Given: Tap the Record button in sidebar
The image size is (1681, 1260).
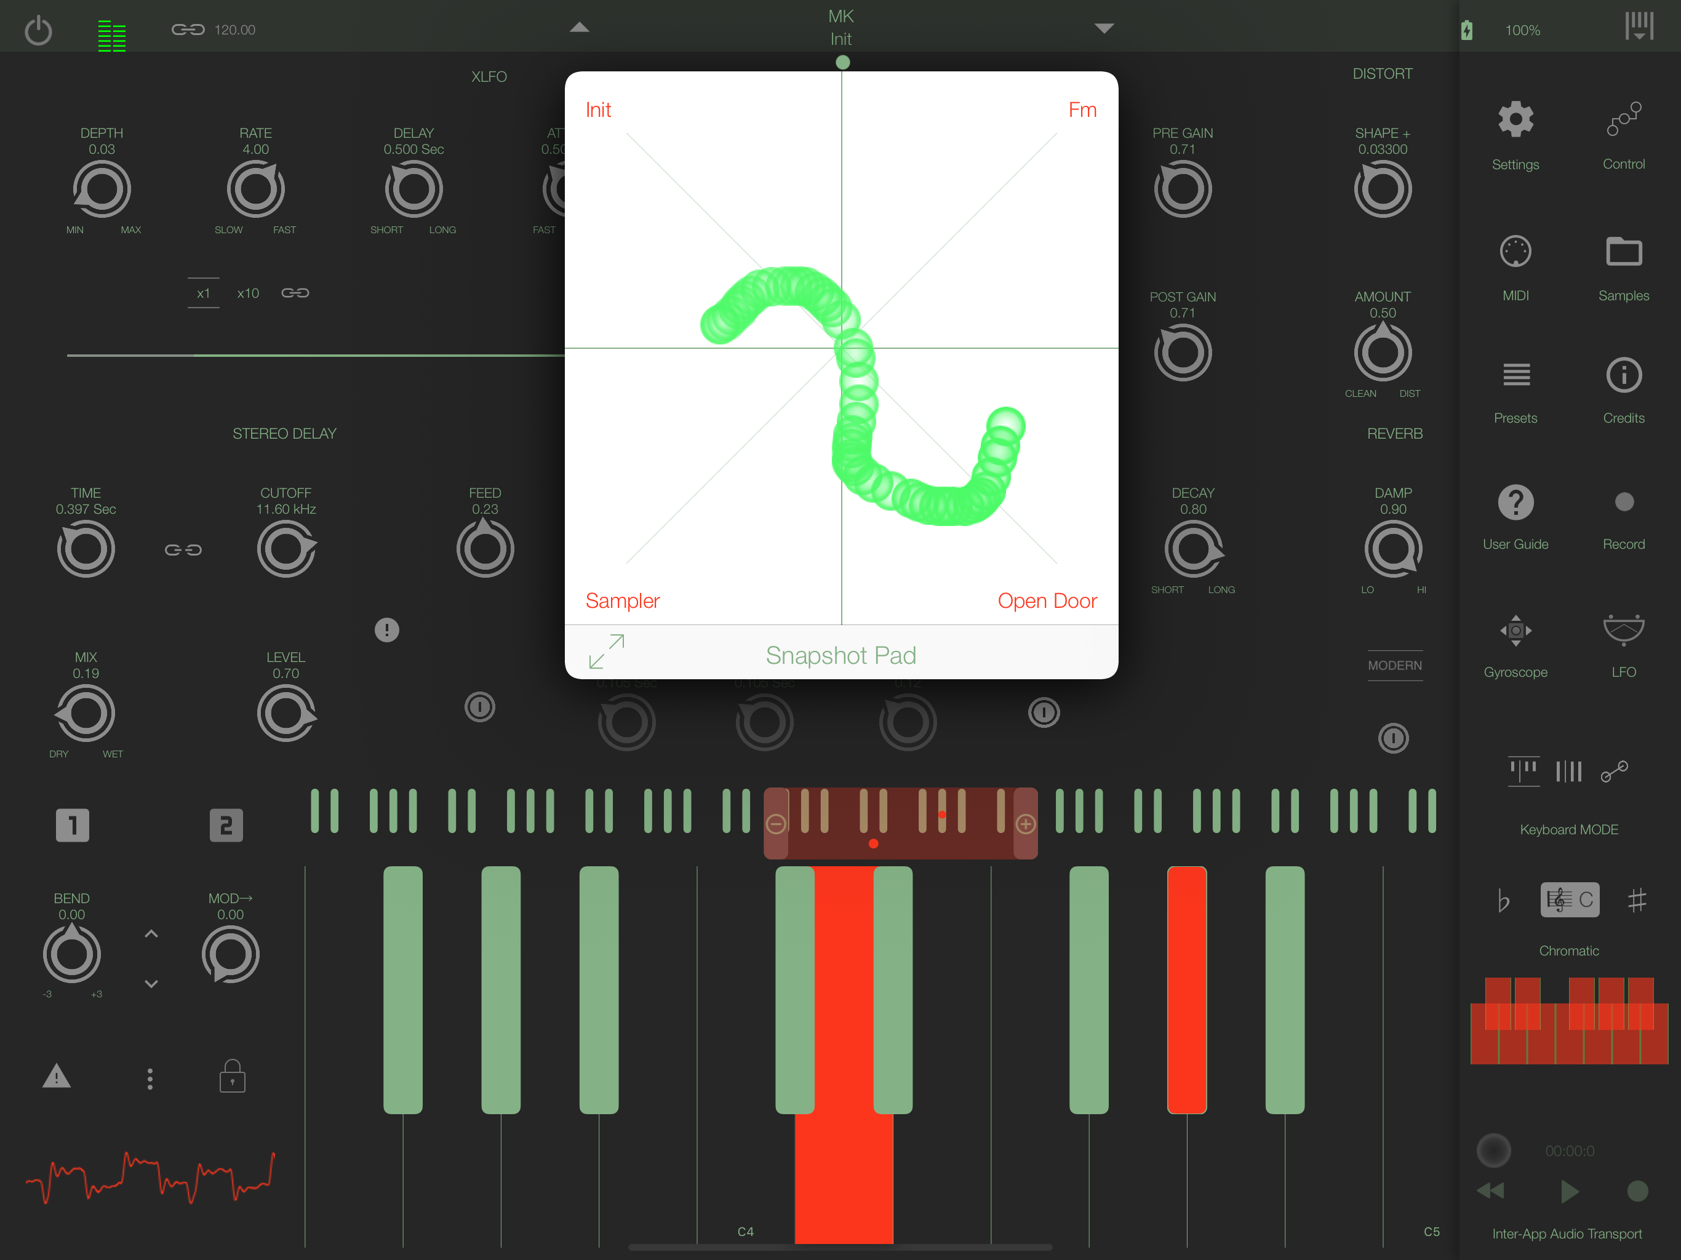Looking at the screenshot, I should tap(1623, 501).
